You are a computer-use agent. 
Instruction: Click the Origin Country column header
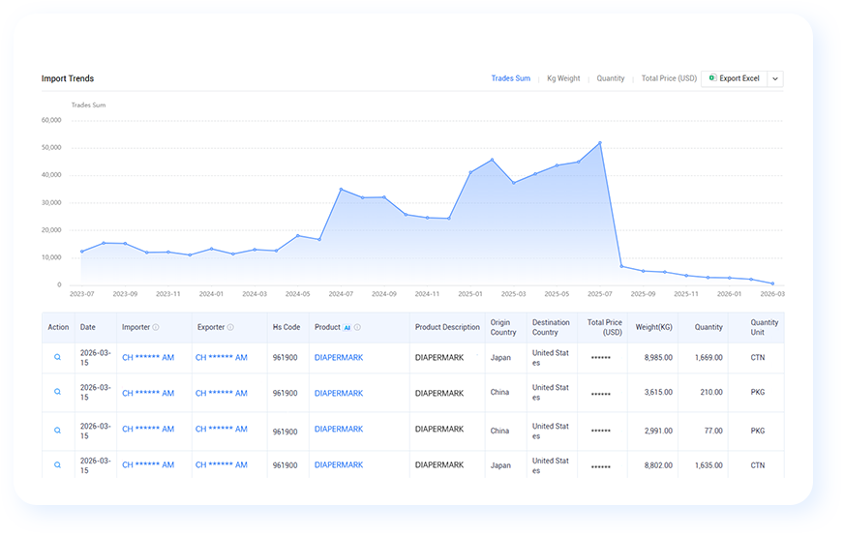tap(503, 327)
